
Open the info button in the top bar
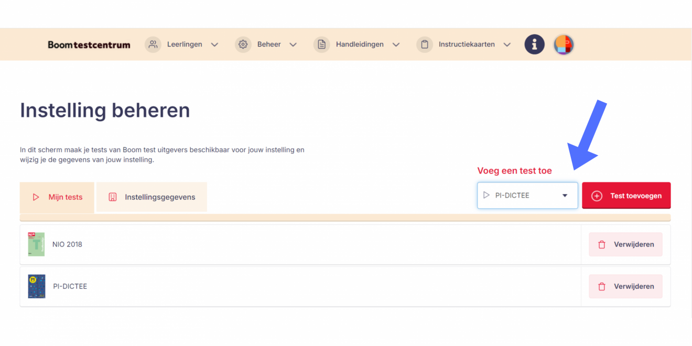[x=534, y=44]
